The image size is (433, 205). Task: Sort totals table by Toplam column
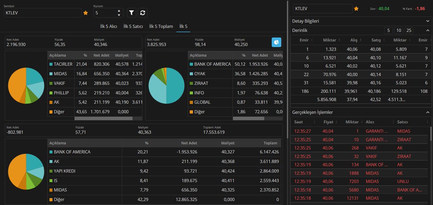270,143
